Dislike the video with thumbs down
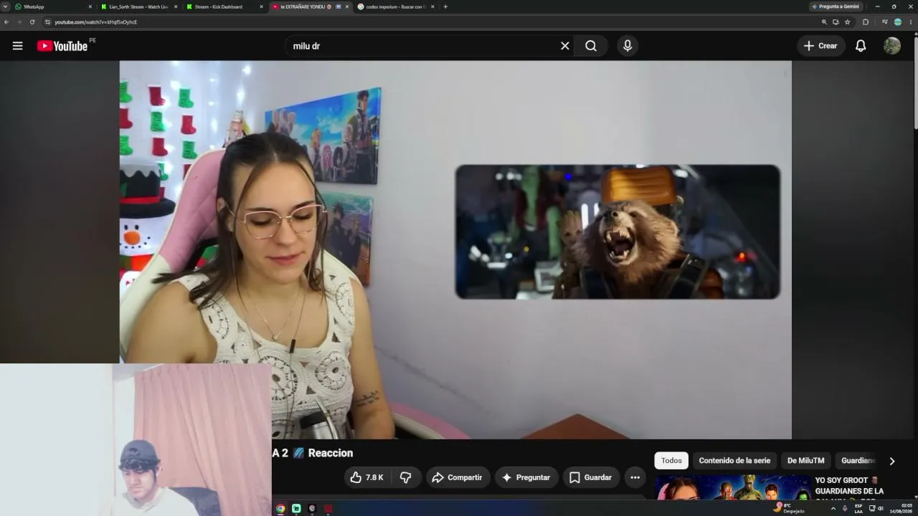918x516 pixels. pyautogui.click(x=406, y=477)
